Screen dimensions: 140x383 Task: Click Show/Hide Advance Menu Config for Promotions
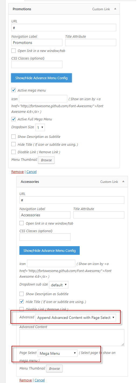(x=41, y=78)
